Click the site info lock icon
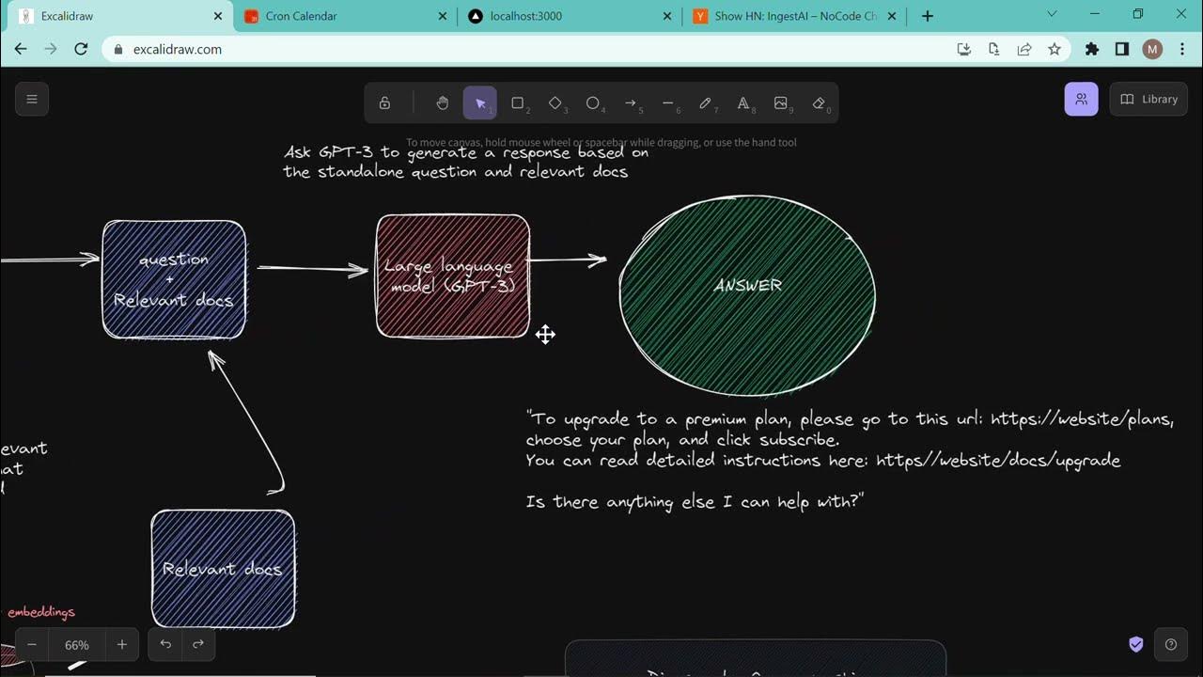This screenshot has height=677, width=1203. (118, 49)
